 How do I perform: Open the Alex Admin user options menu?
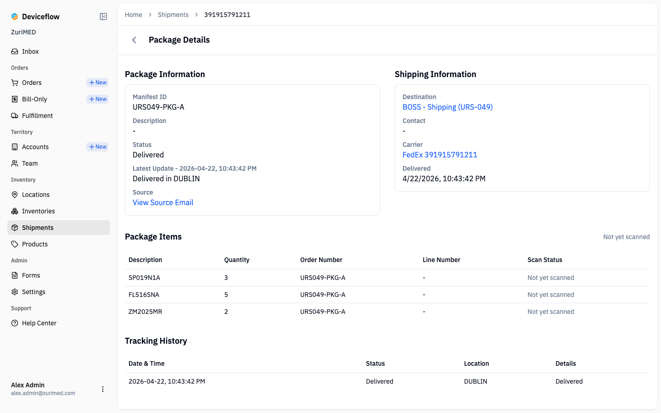point(103,389)
